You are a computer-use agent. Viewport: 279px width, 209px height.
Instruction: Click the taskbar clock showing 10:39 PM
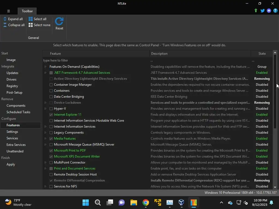[259, 202]
